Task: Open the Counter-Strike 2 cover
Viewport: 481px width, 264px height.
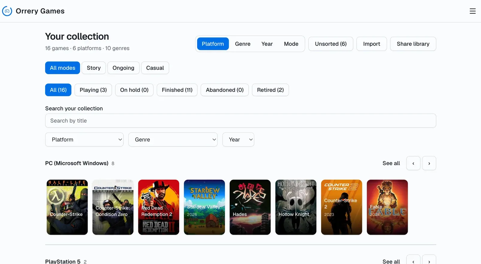Action: pyautogui.click(x=342, y=207)
